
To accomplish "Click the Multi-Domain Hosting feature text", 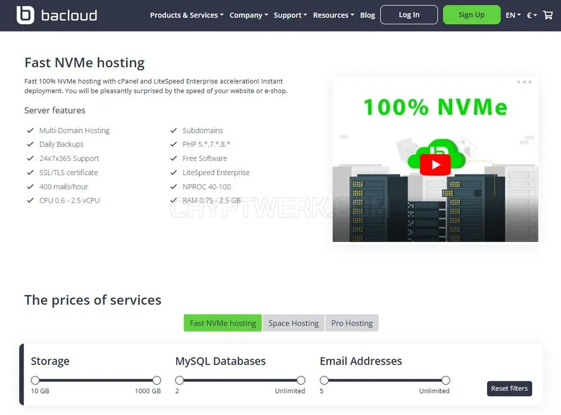I will click(x=75, y=130).
